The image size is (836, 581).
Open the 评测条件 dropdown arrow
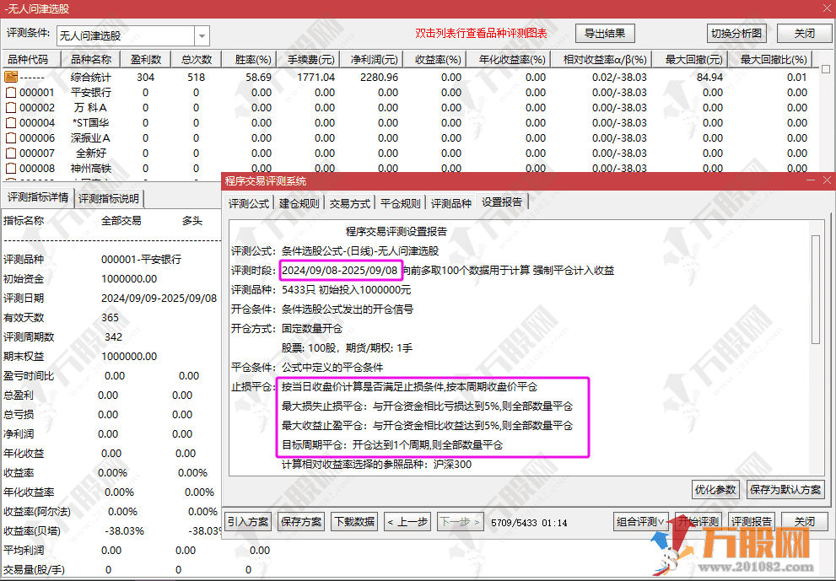(202, 35)
